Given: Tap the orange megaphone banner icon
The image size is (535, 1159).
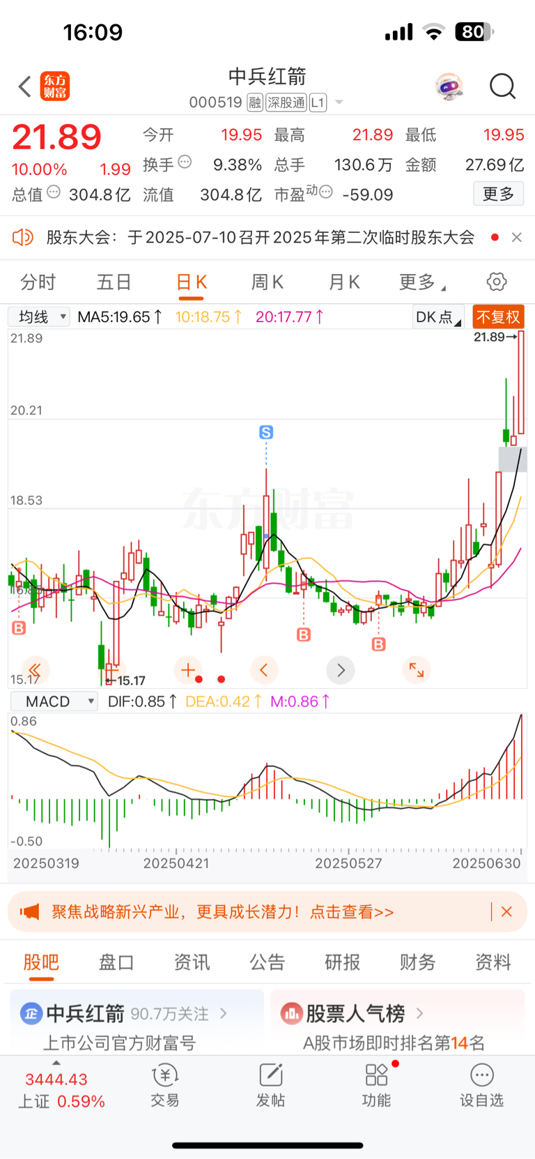Looking at the screenshot, I should click(x=30, y=911).
